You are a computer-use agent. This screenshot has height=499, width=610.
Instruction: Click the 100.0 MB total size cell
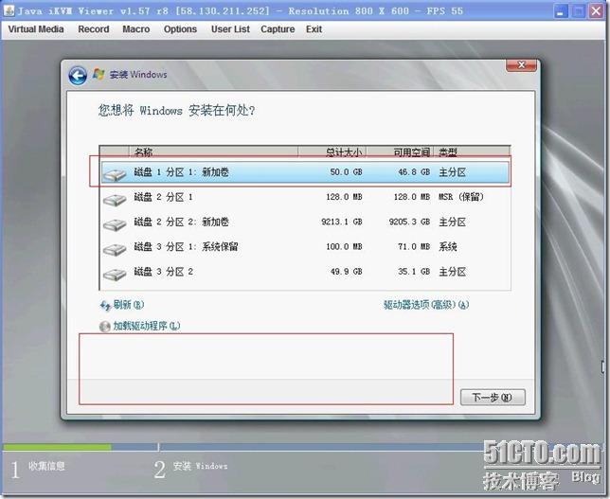[344, 246]
